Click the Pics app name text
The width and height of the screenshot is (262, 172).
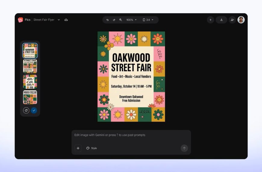coord(28,20)
